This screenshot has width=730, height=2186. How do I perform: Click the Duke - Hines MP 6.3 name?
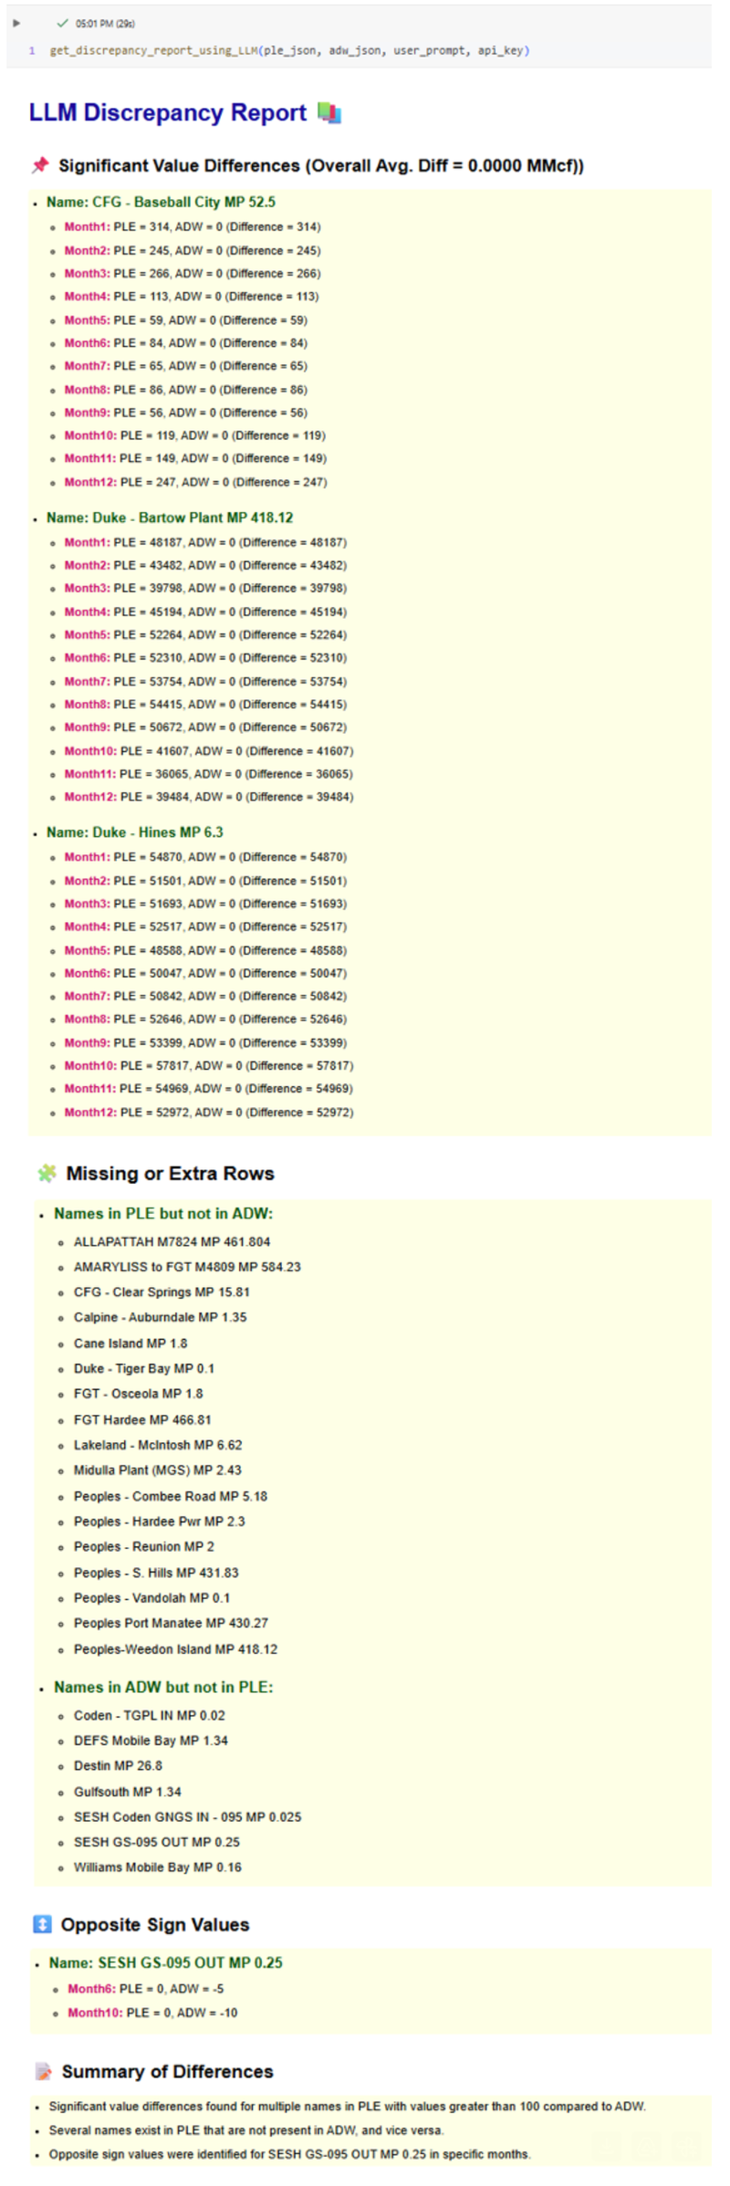click(x=135, y=832)
